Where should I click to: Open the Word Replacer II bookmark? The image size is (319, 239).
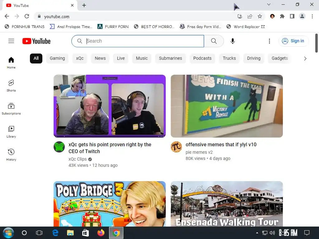[246, 27]
